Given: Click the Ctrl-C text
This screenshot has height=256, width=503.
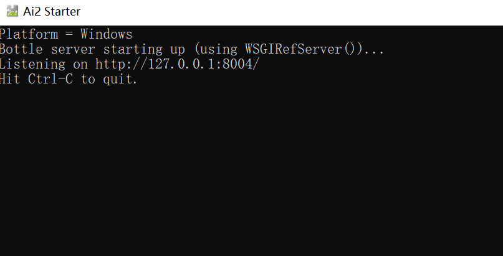Looking at the screenshot, I should coord(50,79).
